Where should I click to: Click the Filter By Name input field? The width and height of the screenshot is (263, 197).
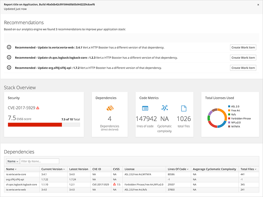tap(39, 161)
